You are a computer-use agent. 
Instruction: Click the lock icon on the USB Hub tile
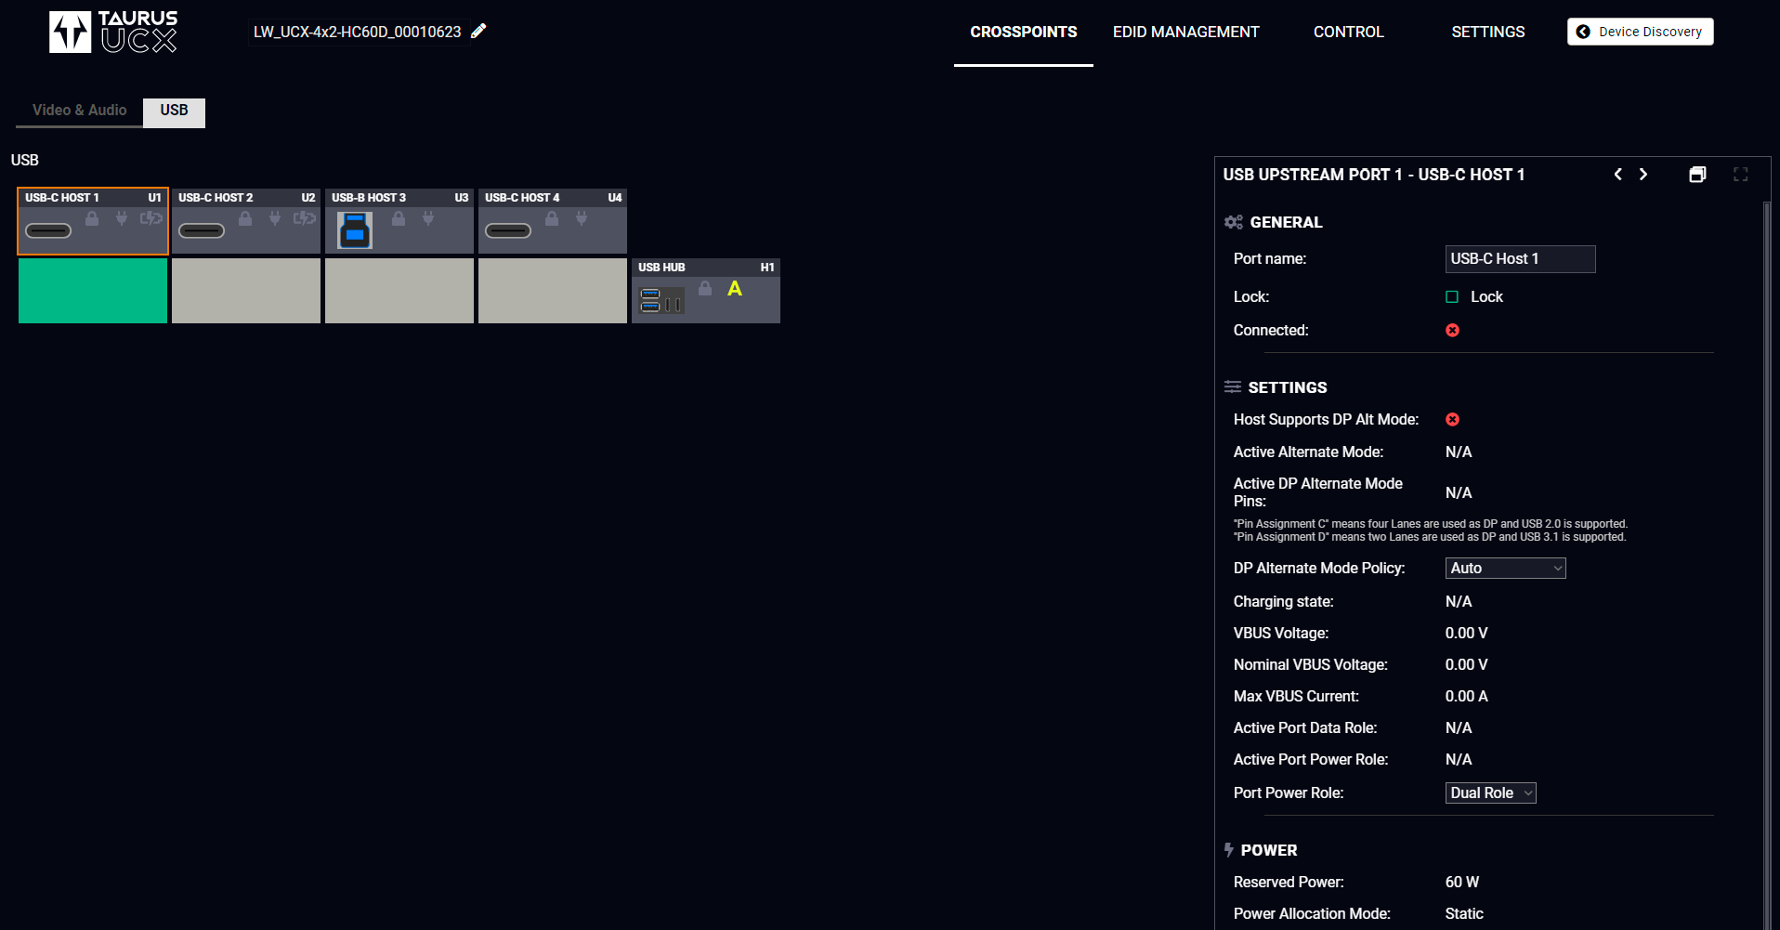tap(705, 288)
